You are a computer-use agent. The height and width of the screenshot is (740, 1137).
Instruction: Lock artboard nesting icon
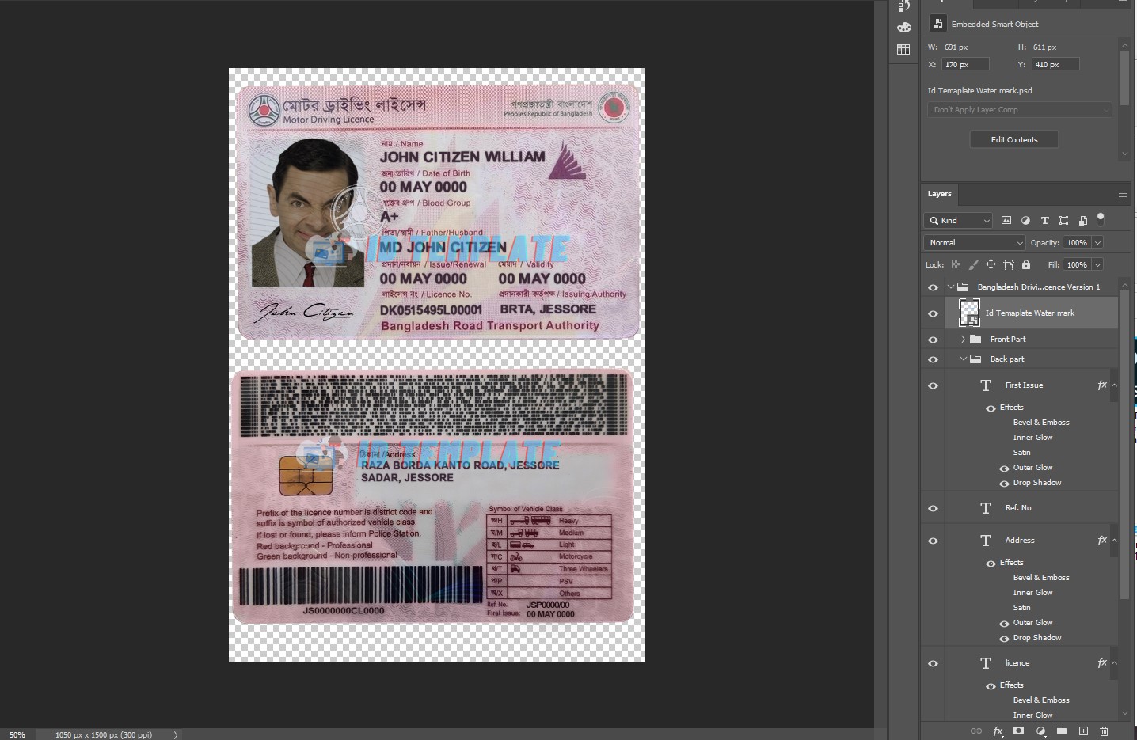1008,264
